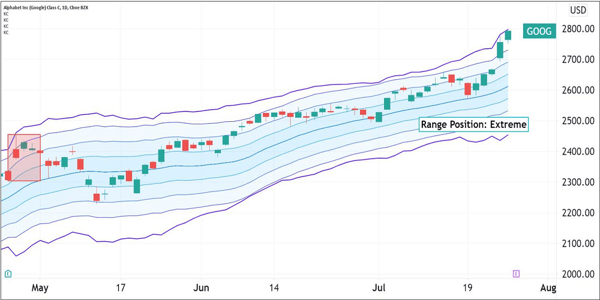The width and height of the screenshot is (600, 300).
Task: Click the Jun label on the date axis
Action: click(202, 289)
